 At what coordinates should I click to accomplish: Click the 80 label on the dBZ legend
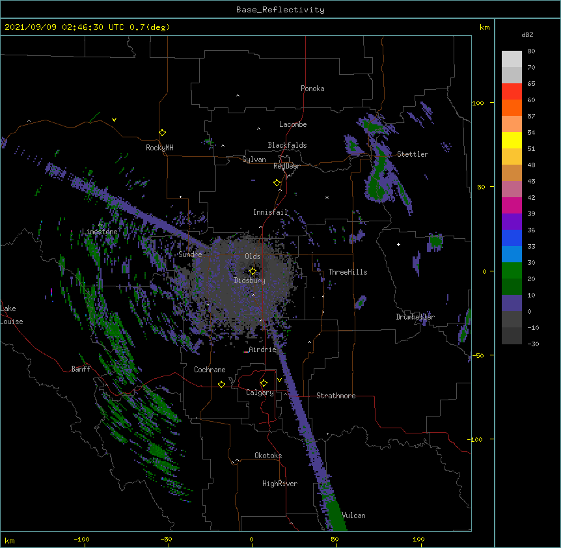[531, 51]
